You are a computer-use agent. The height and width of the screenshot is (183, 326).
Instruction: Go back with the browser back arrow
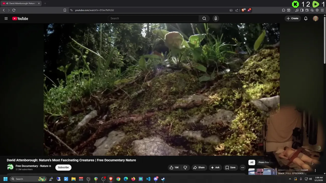coord(4,10)
